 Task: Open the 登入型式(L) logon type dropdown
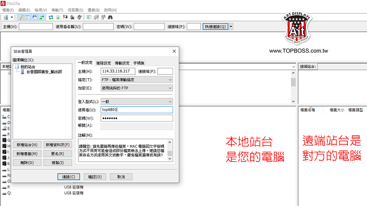coord(137,101)
